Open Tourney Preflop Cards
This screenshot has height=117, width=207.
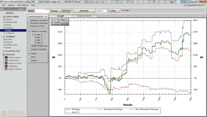[11, 45]
